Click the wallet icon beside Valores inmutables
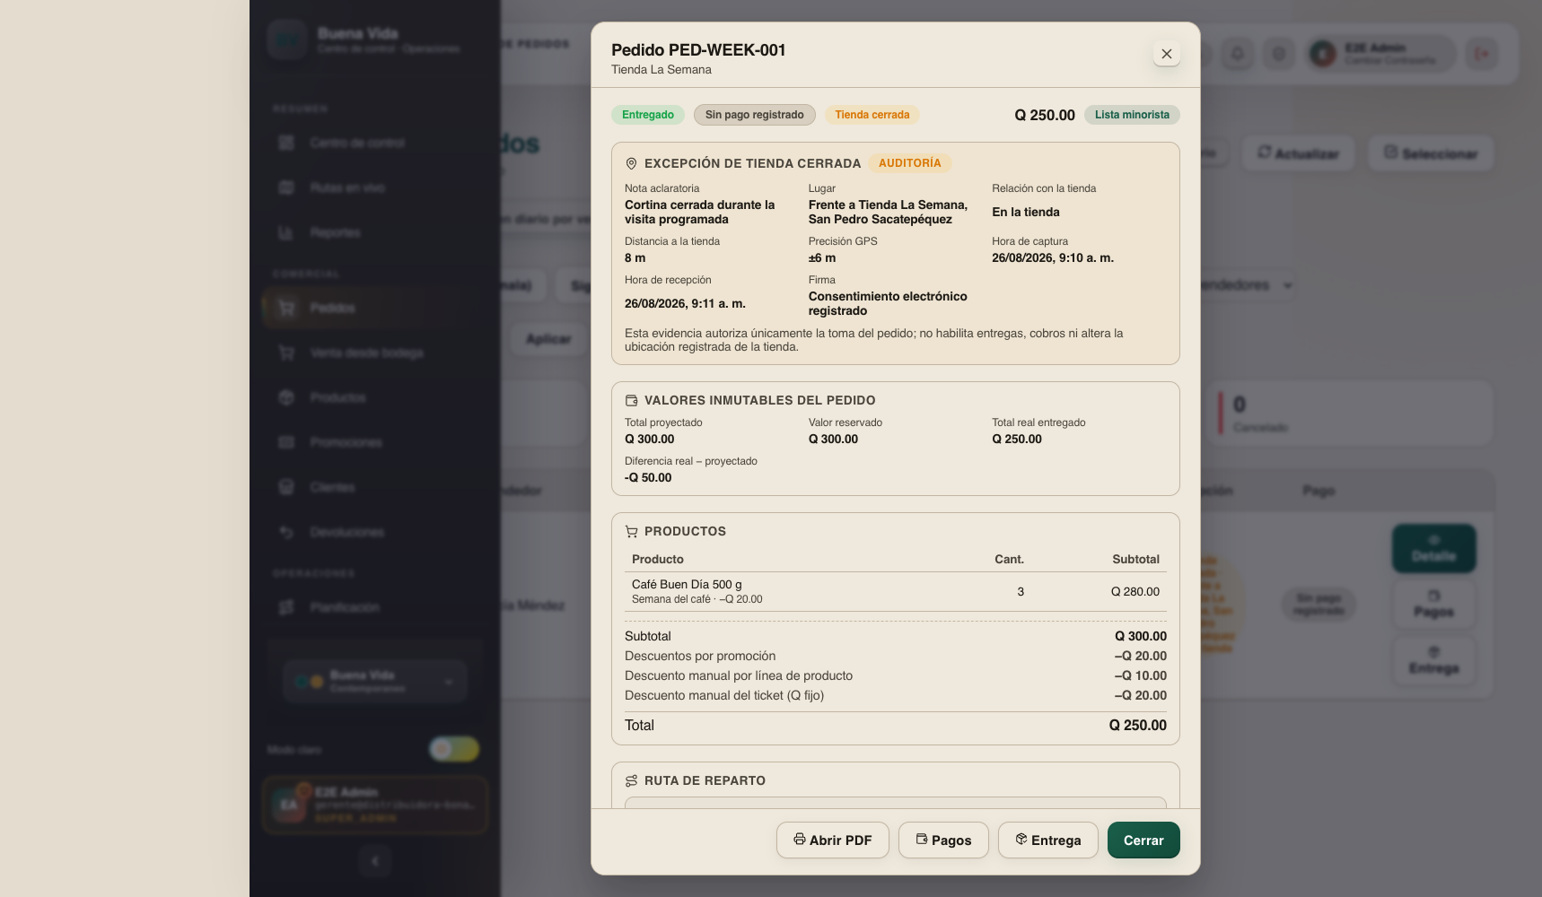 tap(631, 400)
